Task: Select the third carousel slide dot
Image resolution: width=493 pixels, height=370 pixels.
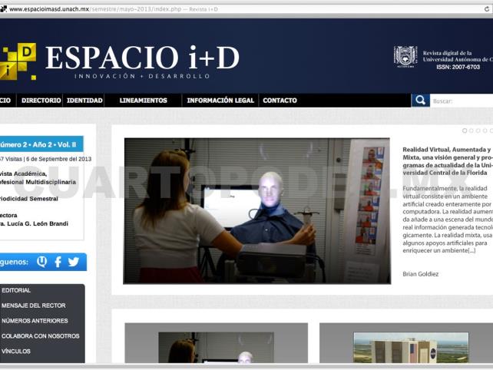Action: point(478,130)
